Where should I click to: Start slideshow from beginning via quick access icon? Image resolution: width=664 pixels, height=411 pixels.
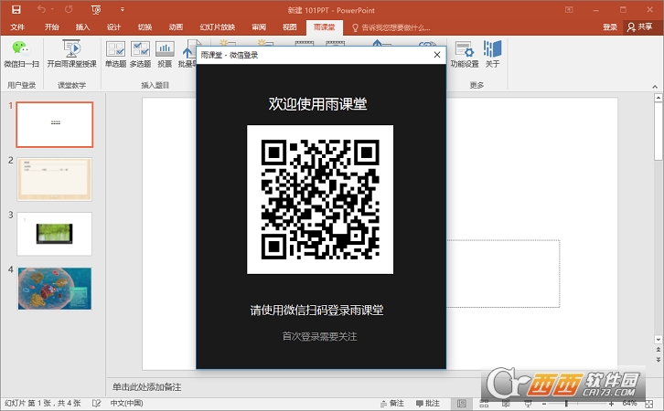pos(96,9)
